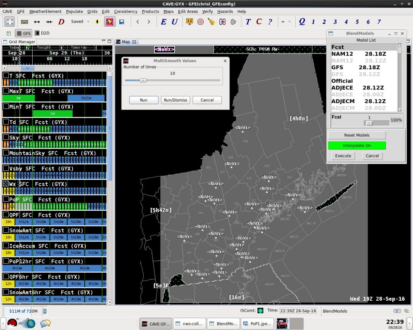This screenshot has width=413, height=330.
Task: Toggle the MountainSky SFC Fcst checkbox
Action: tap(6, 153)
